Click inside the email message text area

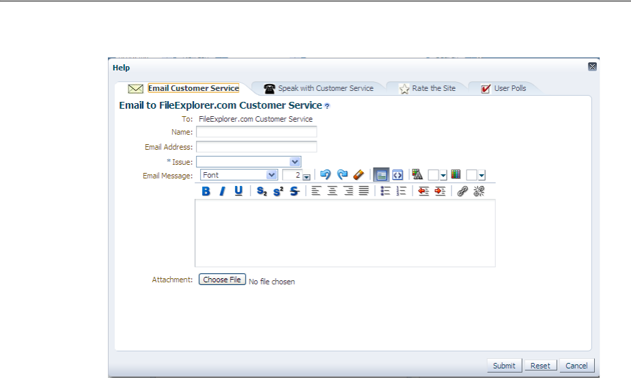(x=346, y=233)
